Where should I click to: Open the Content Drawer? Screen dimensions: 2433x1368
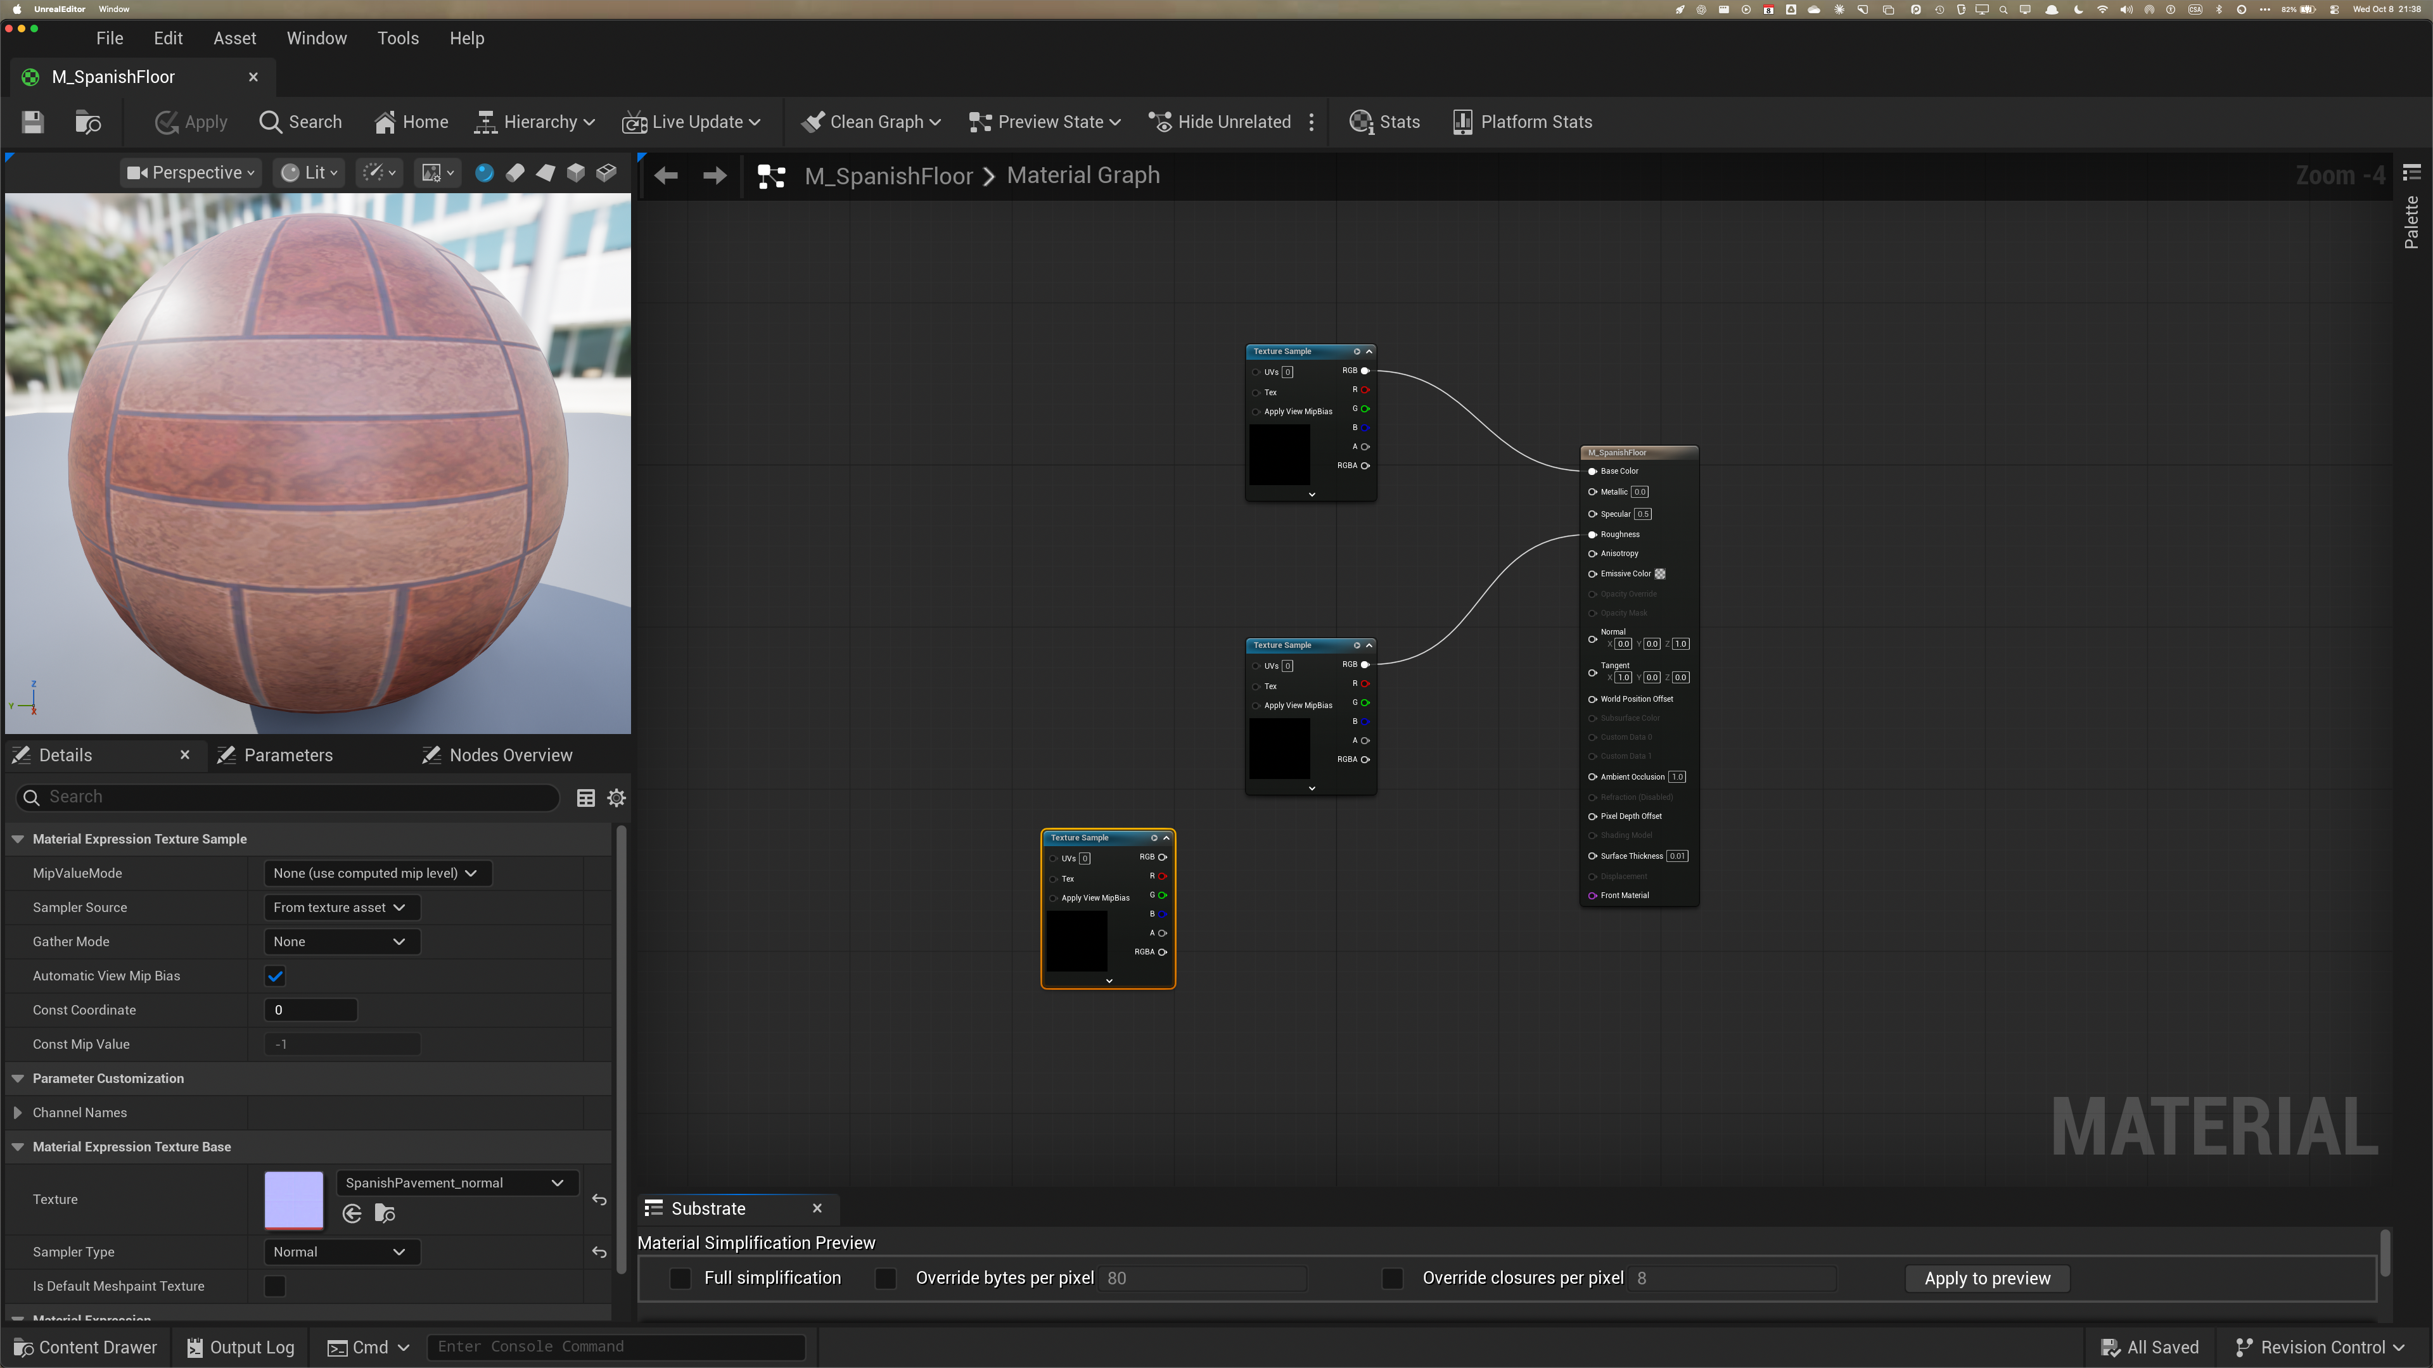85,1348
